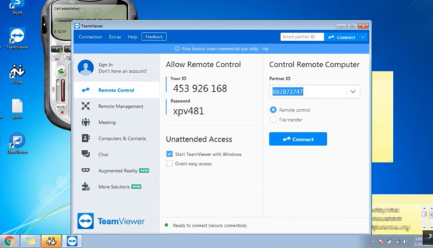
Task: Open Computers & Contacts panel
Action: 85,138
